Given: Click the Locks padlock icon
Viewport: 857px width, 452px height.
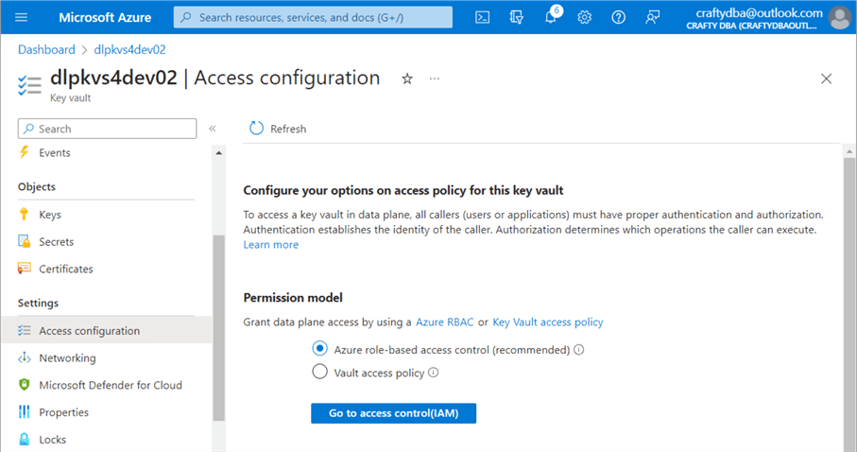Looking at the screenshot, I should click(24, 439).
